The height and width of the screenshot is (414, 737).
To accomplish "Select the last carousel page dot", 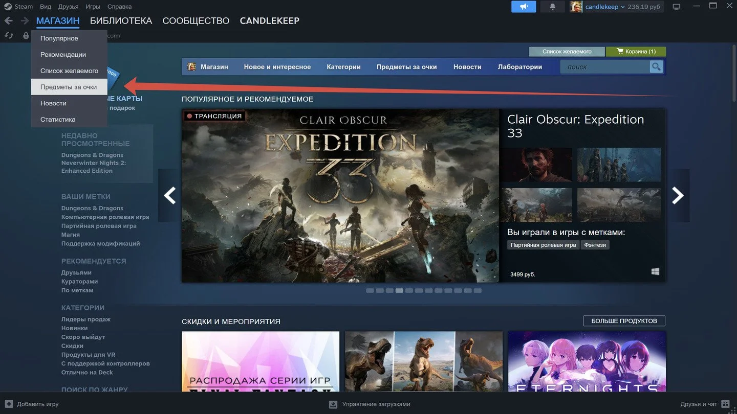I will (x=478, y=291).
